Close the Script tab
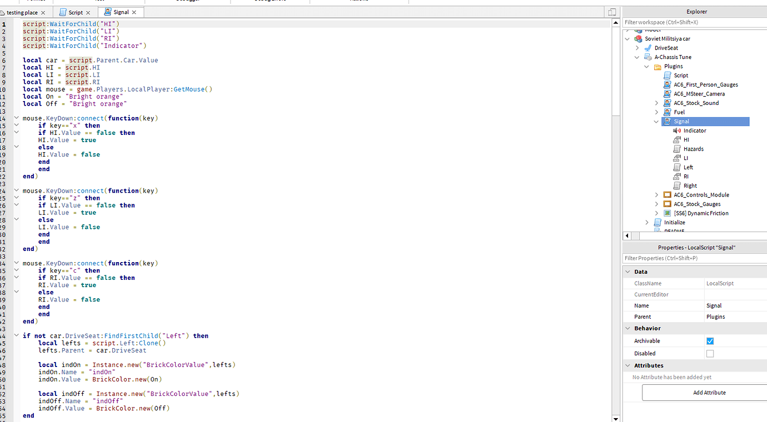Image resolution: width=767 pixels, height=422 pixels. (x=88, y=12)
